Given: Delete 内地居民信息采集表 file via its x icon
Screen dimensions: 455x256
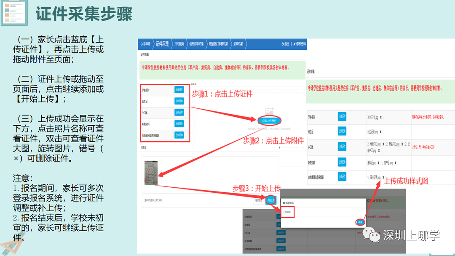Looking at the screenshot, I should tap(383, 177).
